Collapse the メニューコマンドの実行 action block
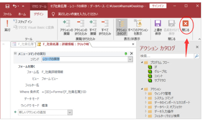Viewport: 205px width, 120px height. coord(15,53)
